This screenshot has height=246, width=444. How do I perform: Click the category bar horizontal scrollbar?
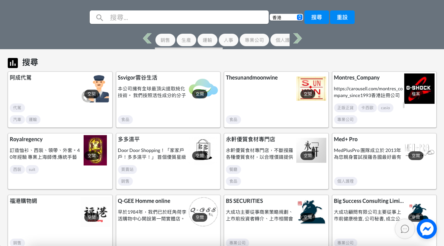tap(189, 49)
